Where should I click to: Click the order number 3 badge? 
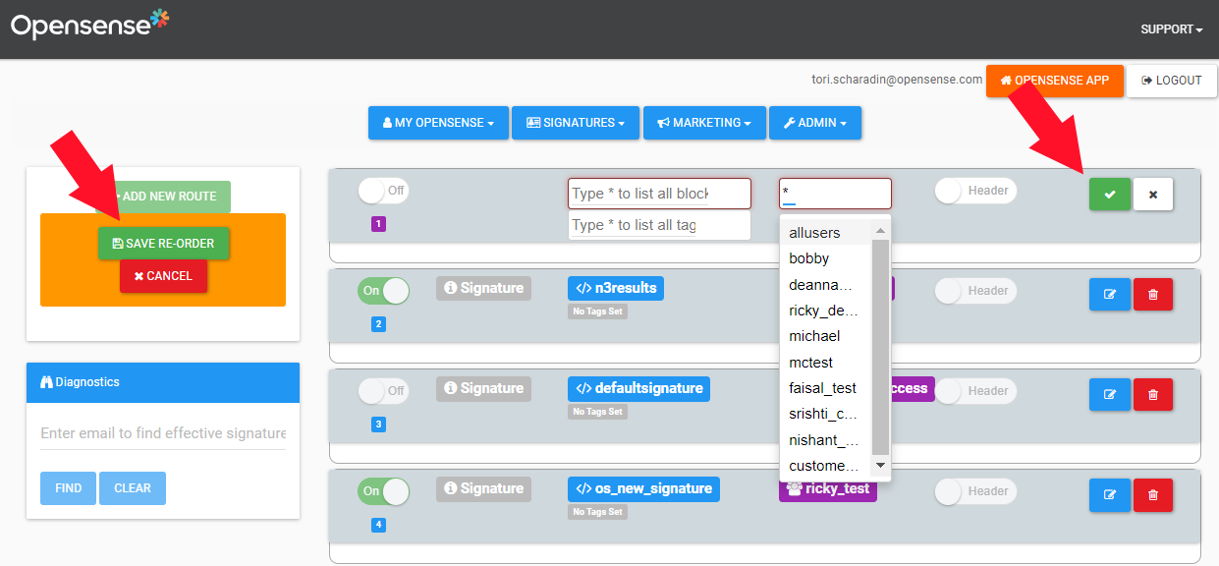pyautogui.click(x=379, y=424)
